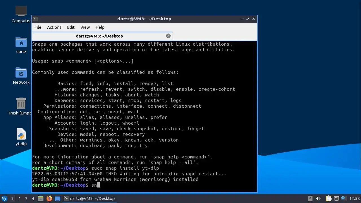Image resolution: width=361 pixels, height=203 pixels.
Task: Click the 'Waiting for automatic snapd restart' line
Action: click(129, 174)
